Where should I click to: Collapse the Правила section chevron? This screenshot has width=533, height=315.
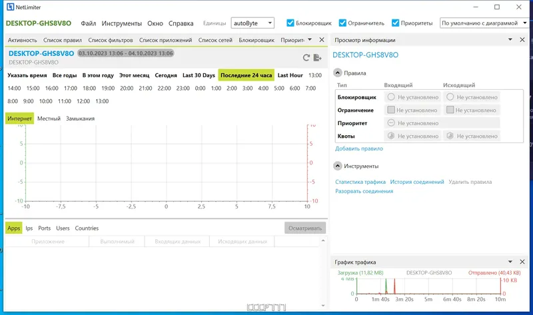coord(337,73)
